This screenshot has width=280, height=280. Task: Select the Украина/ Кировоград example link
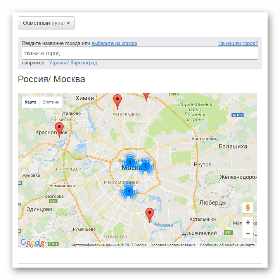click(73, 63)
